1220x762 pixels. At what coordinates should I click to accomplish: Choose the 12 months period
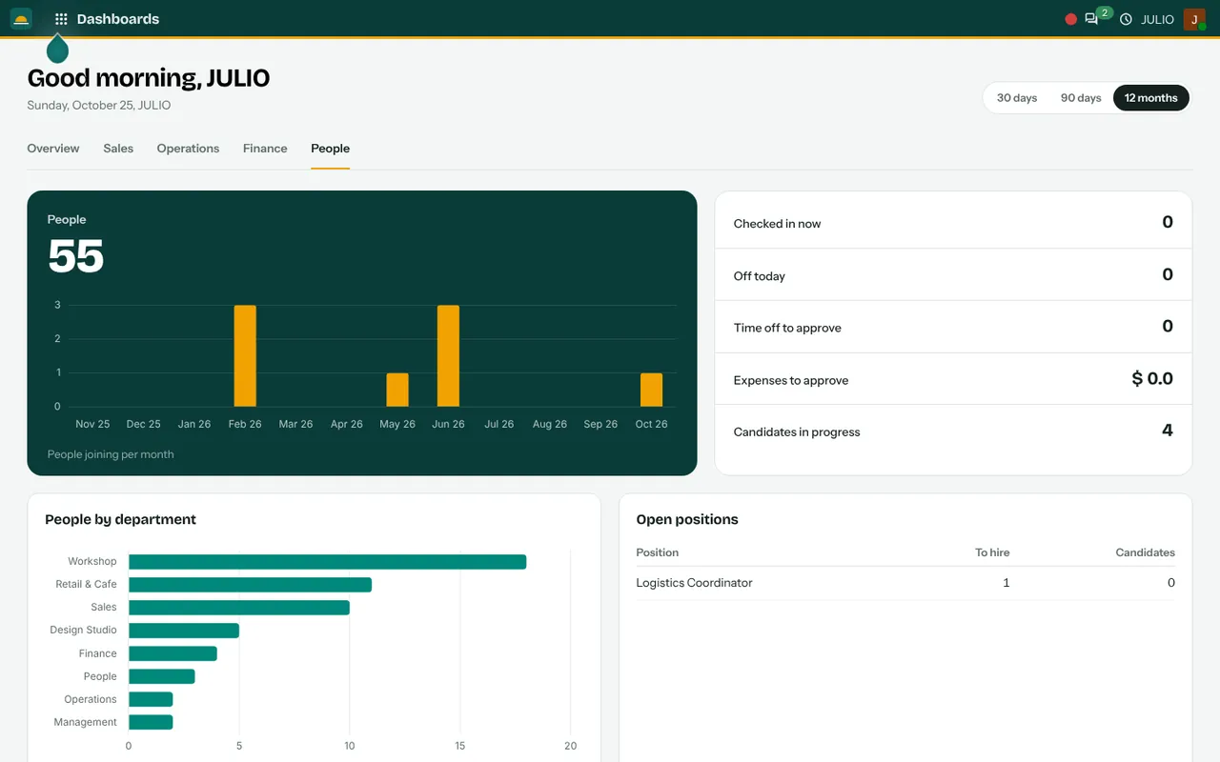(1150, 98)
